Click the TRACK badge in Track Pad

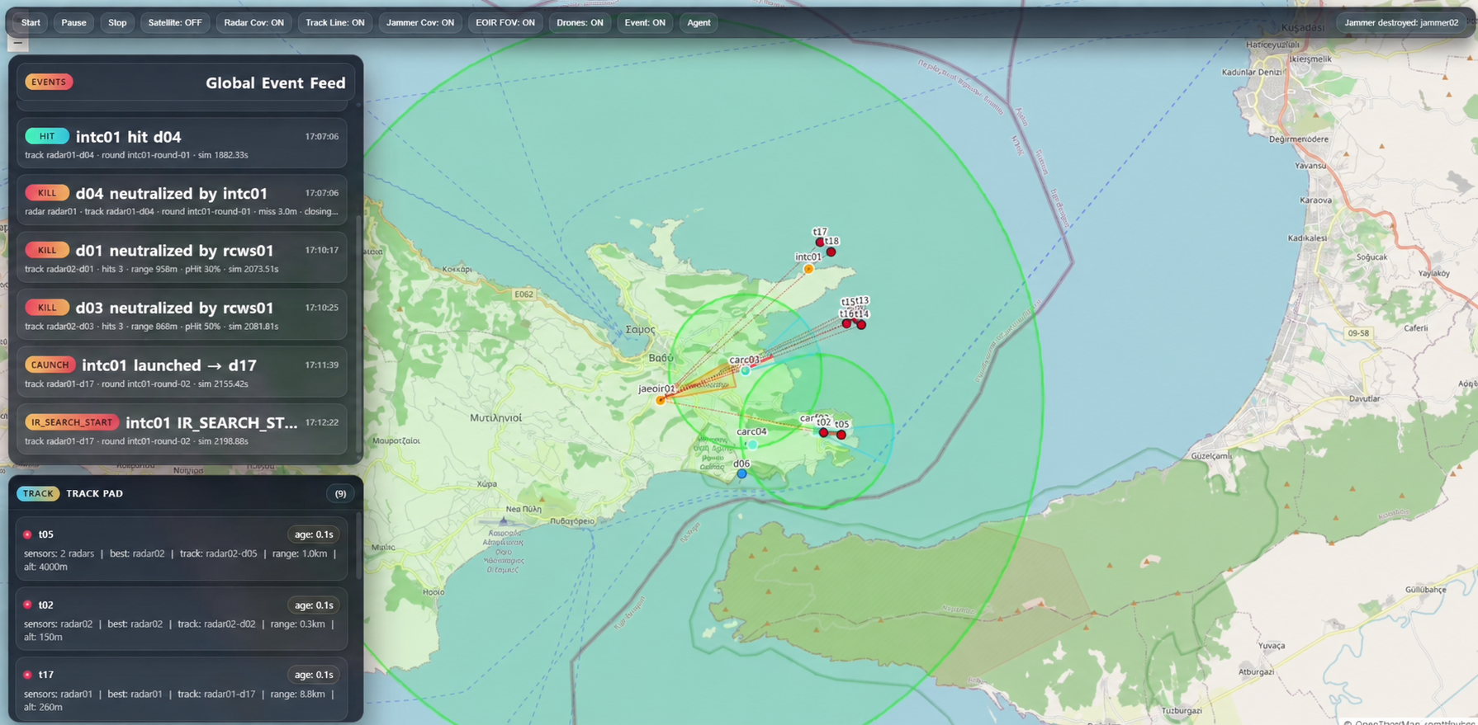click(x=38, y=493)
